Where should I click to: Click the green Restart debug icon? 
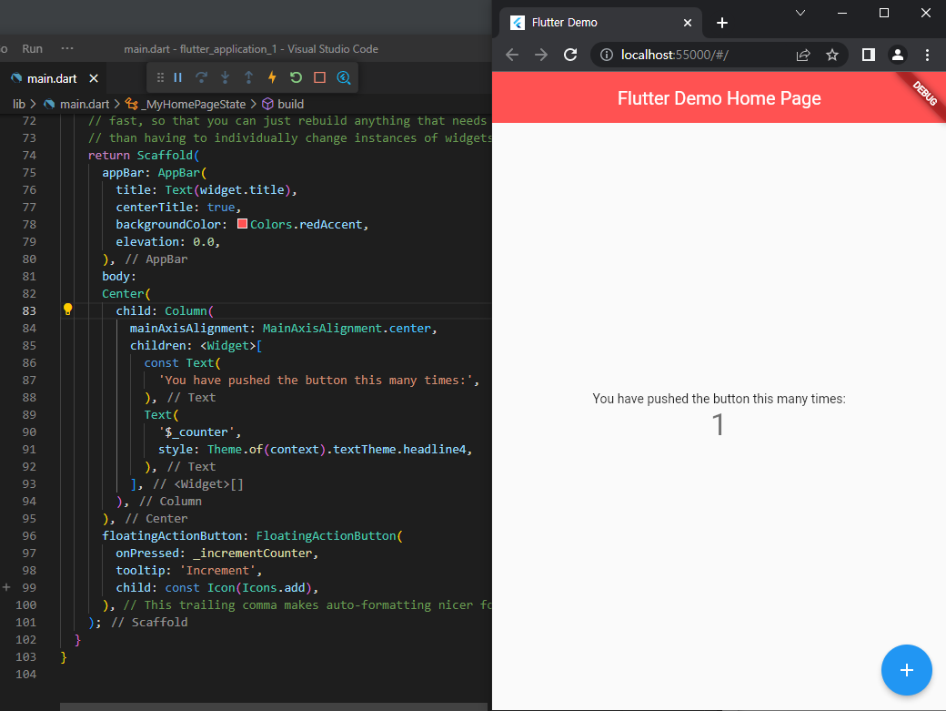[x=296, y=77]
